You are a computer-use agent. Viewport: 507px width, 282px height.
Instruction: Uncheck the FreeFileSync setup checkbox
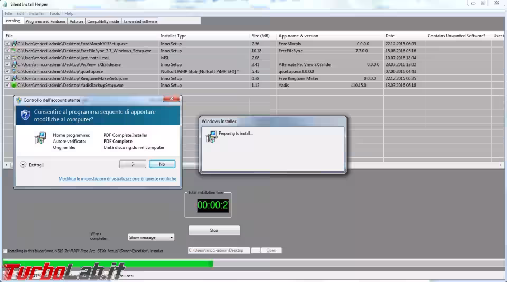pyautogui.click(x=7, y=51)
